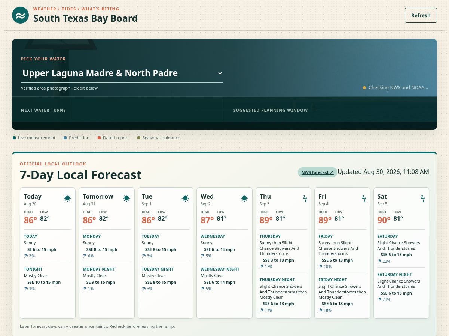Viewport: 449px width, 336px height.
Task: Click the chevron arrow on the water selector
Action: click(220, 73)
